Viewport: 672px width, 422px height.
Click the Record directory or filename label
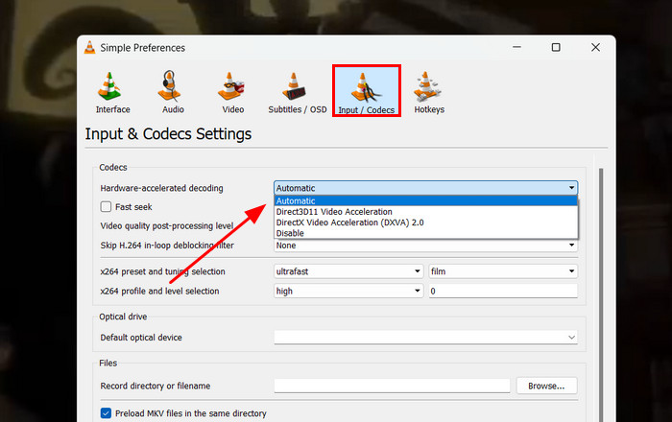(156, 386)
